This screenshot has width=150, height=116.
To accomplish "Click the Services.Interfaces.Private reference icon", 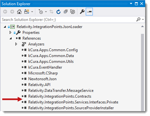I will pos(24,102).
